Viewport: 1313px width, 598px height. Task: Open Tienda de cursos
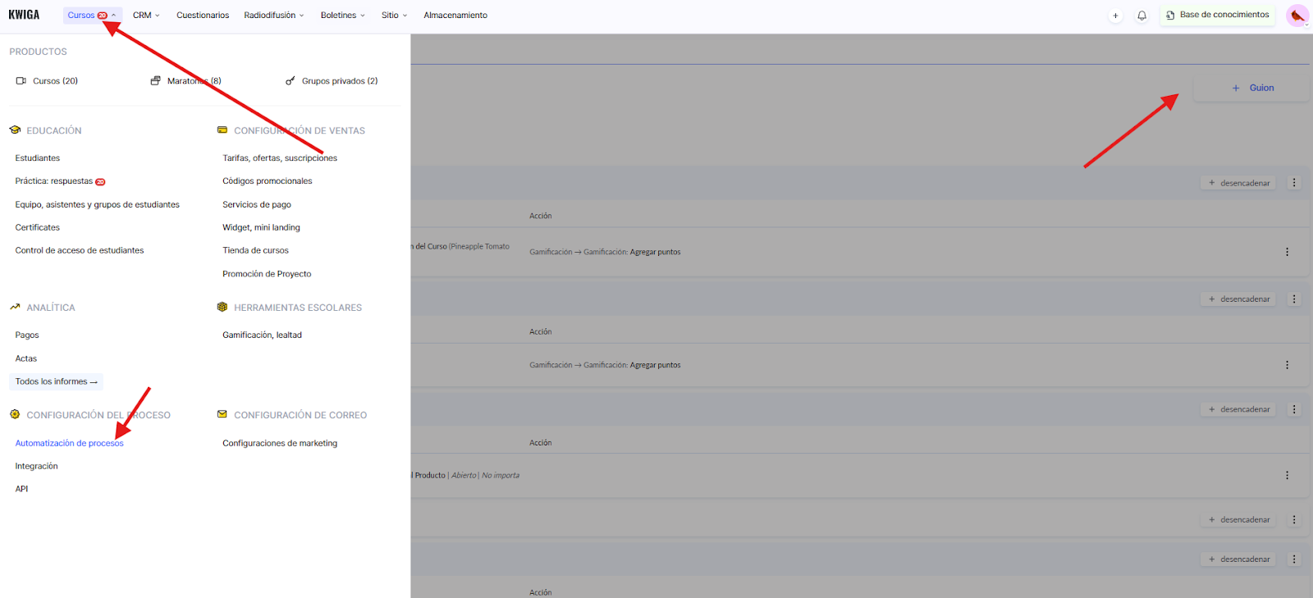(255, 251)
